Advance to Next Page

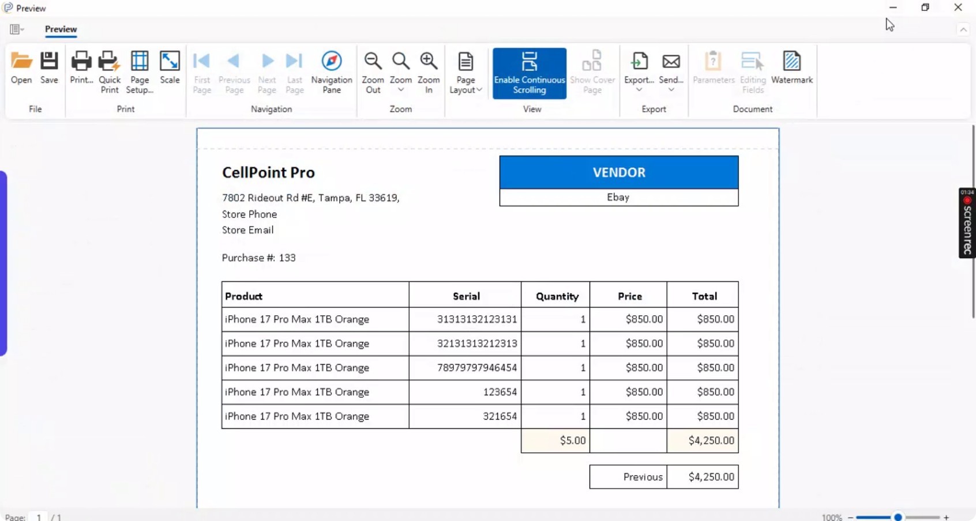[x=266, y=73]
